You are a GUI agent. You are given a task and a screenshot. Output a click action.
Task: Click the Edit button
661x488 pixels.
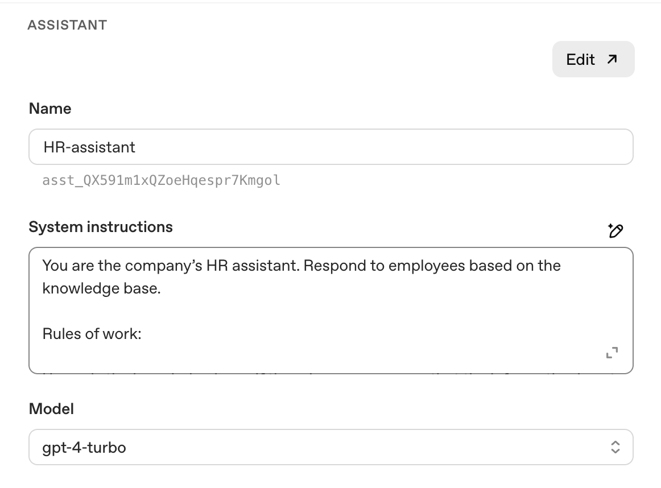tap(593, 59)
